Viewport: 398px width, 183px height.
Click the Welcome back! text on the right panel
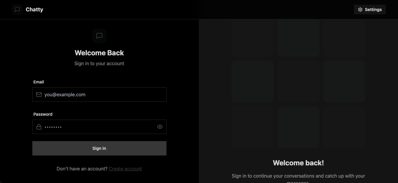pyautogui.click(x=298, y=163)
